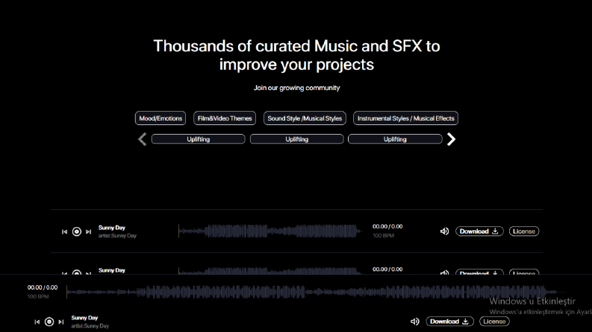This screenshot has height=332, width=592.
Task: Seek within the first track's waveform
Action: [x=269, y=231]
